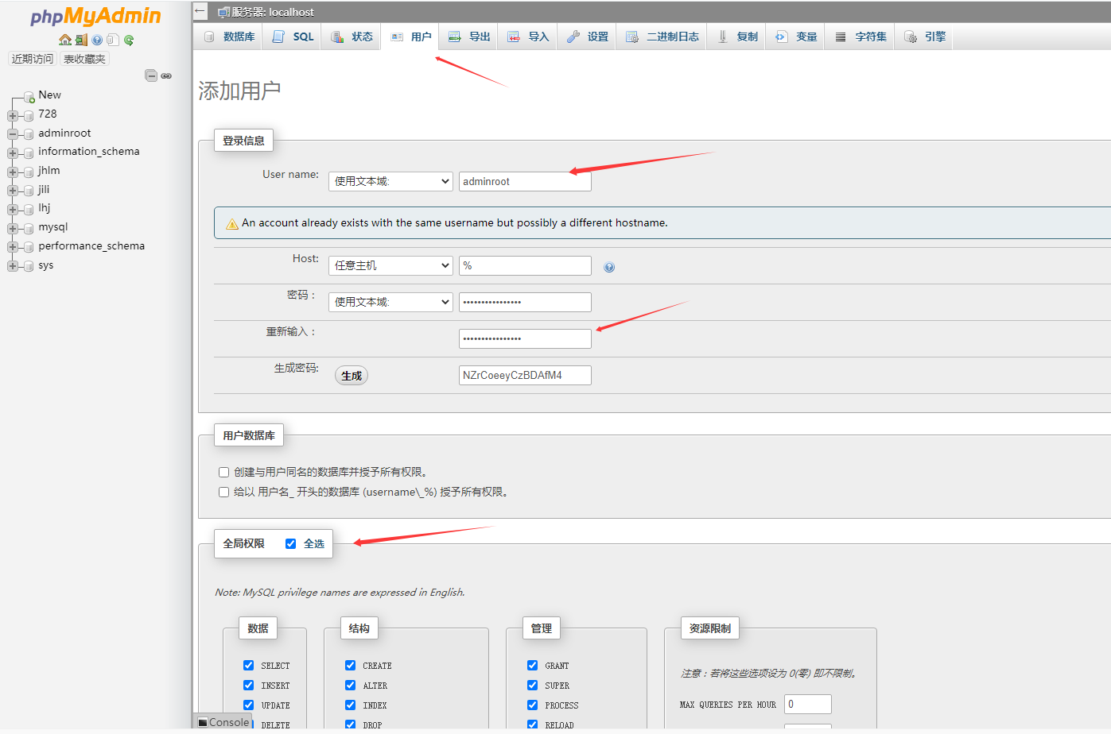Expand the information_schema database node
Viewport: 1111px width, 734px height.
coord(12,153)
